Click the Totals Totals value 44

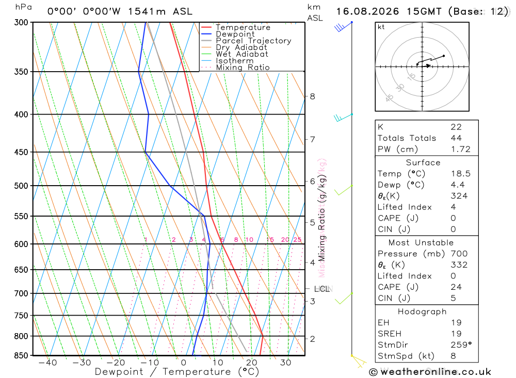(x=456, y=138)
